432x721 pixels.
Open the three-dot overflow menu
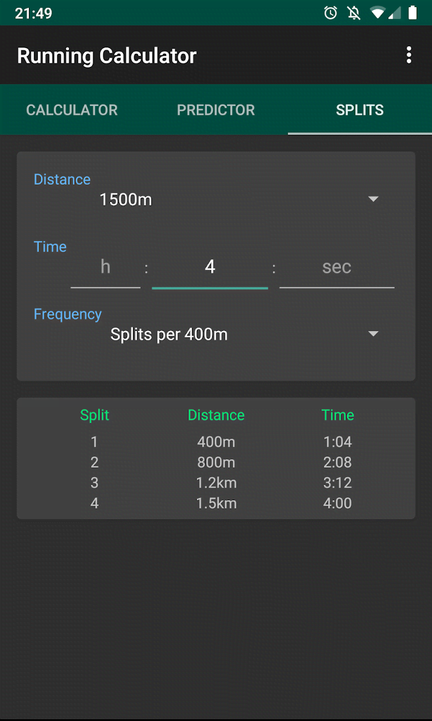click(408, 56)
